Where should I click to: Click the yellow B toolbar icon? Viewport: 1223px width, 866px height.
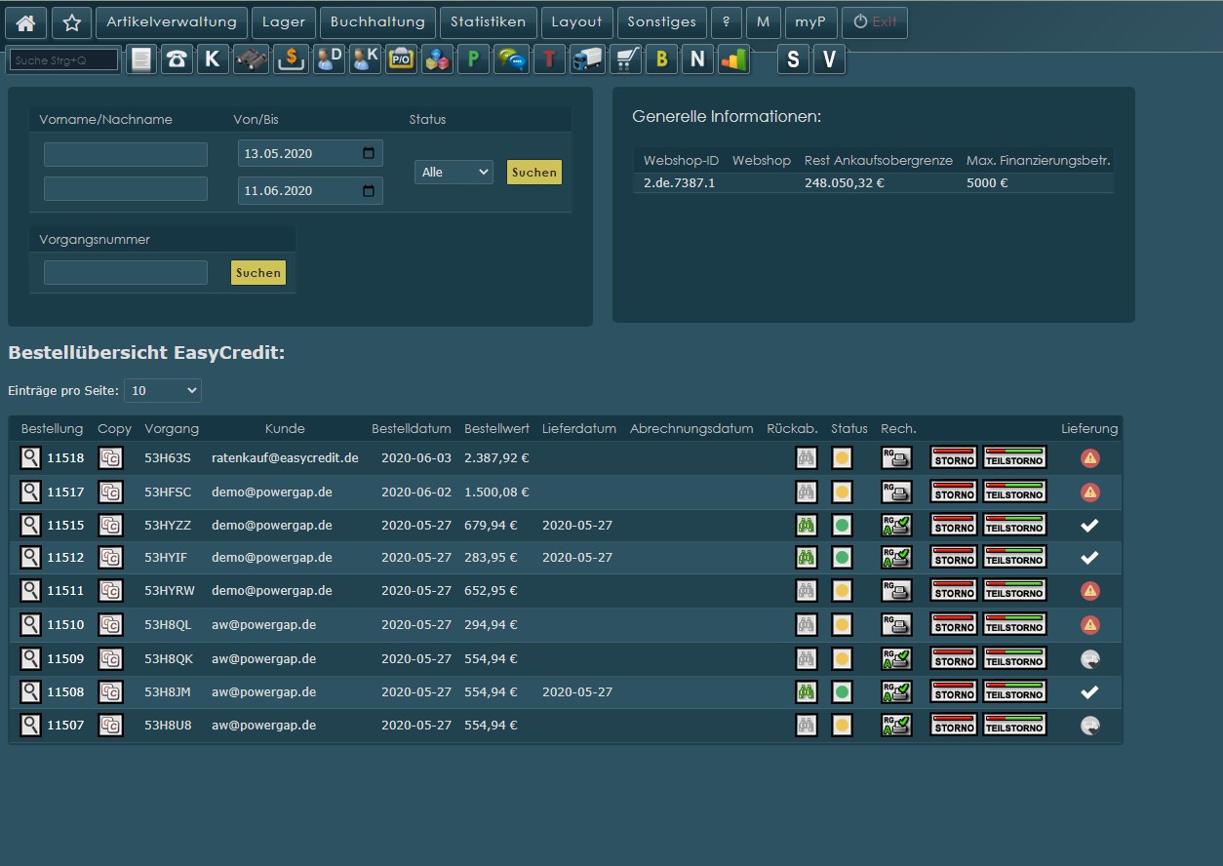661,59
